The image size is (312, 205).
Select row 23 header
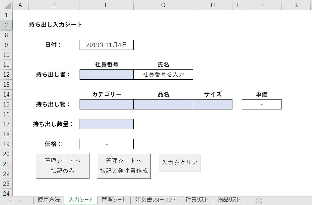pos(6,184)
